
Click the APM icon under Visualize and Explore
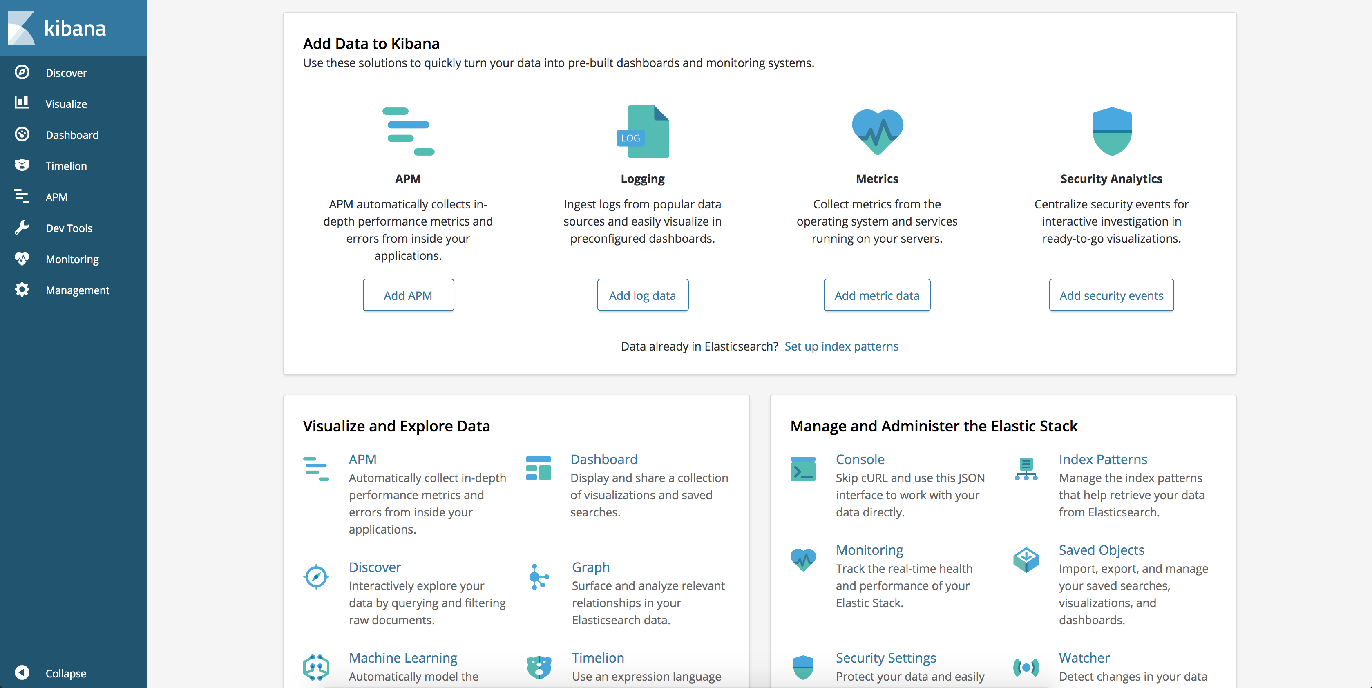coord(316,469)
